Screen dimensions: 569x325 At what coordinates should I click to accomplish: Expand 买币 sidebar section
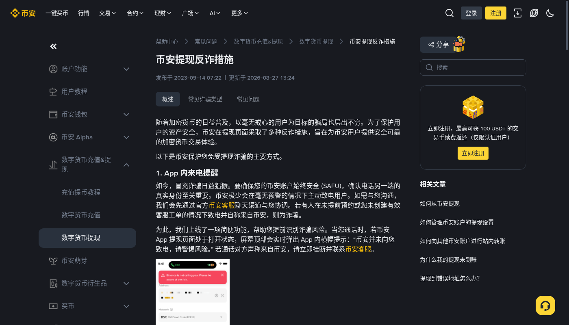pos(126,306)
